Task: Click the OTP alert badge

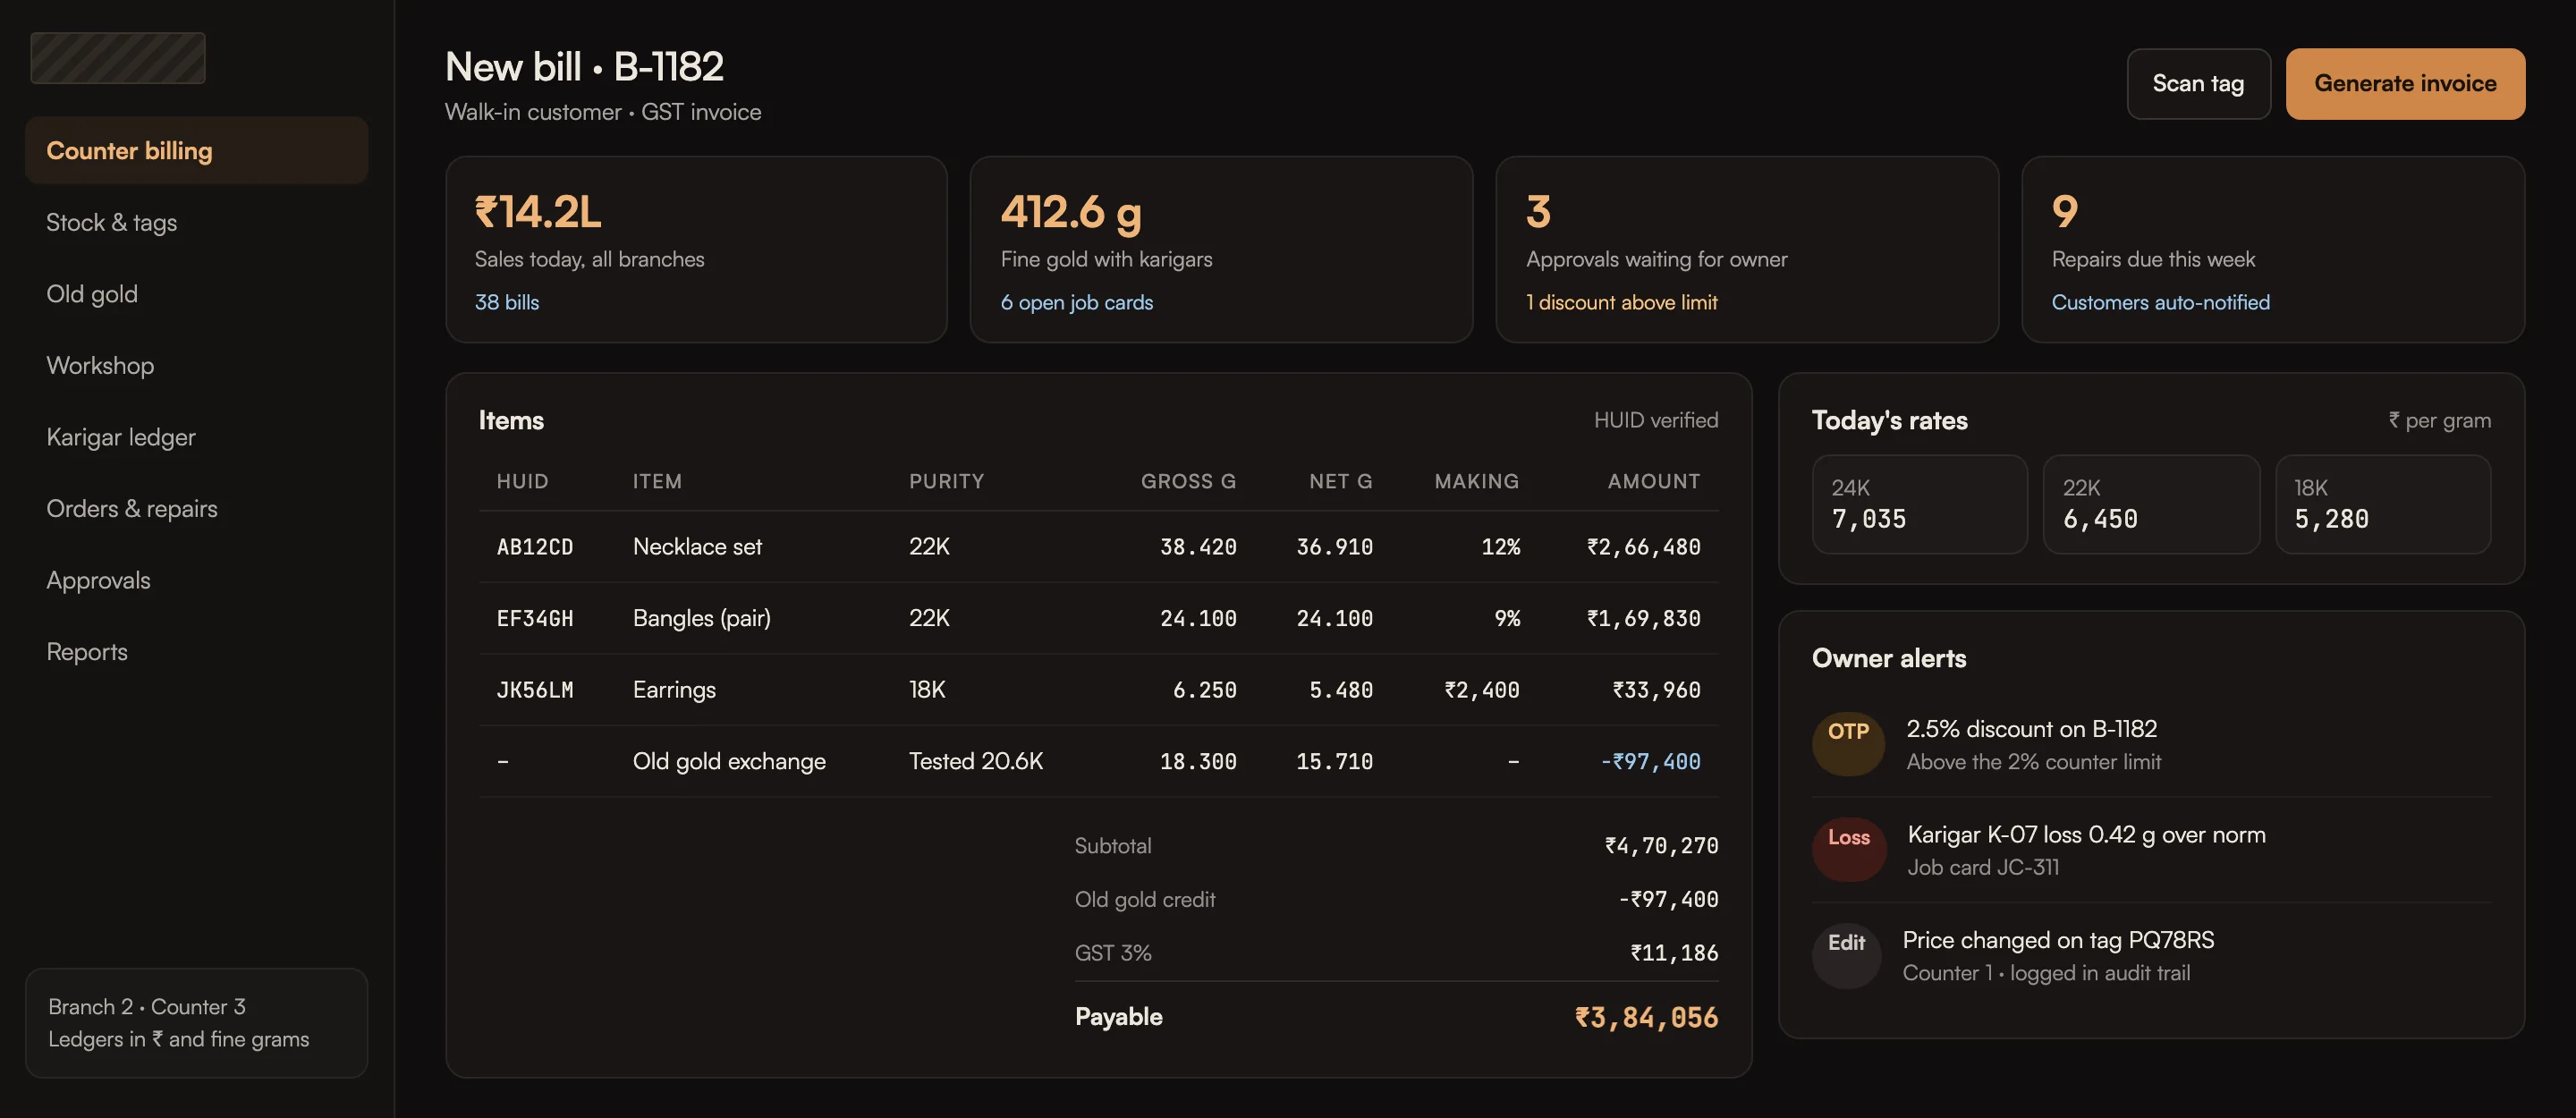Action: (x=1848, y=743)
